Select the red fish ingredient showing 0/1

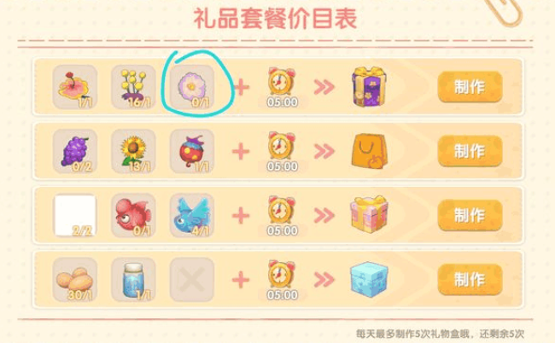pyautogui.click(x=133, y=215)
